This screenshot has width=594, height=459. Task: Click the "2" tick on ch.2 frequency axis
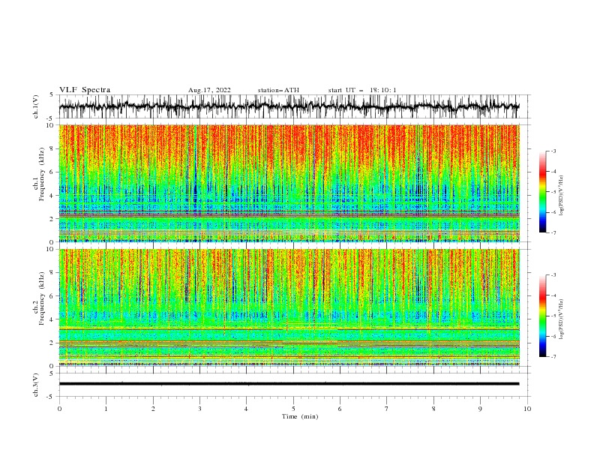[52, 343]
